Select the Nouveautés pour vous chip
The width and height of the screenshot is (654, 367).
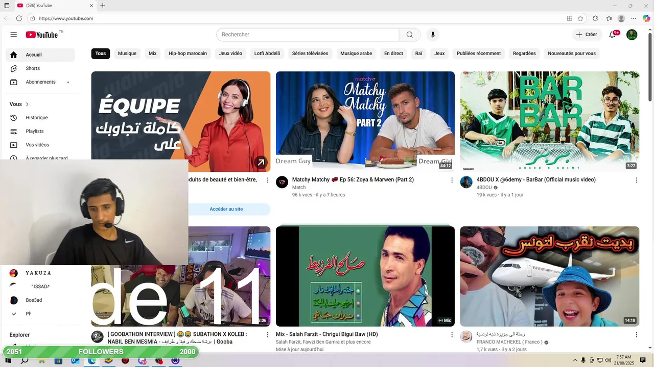point(572,54)
